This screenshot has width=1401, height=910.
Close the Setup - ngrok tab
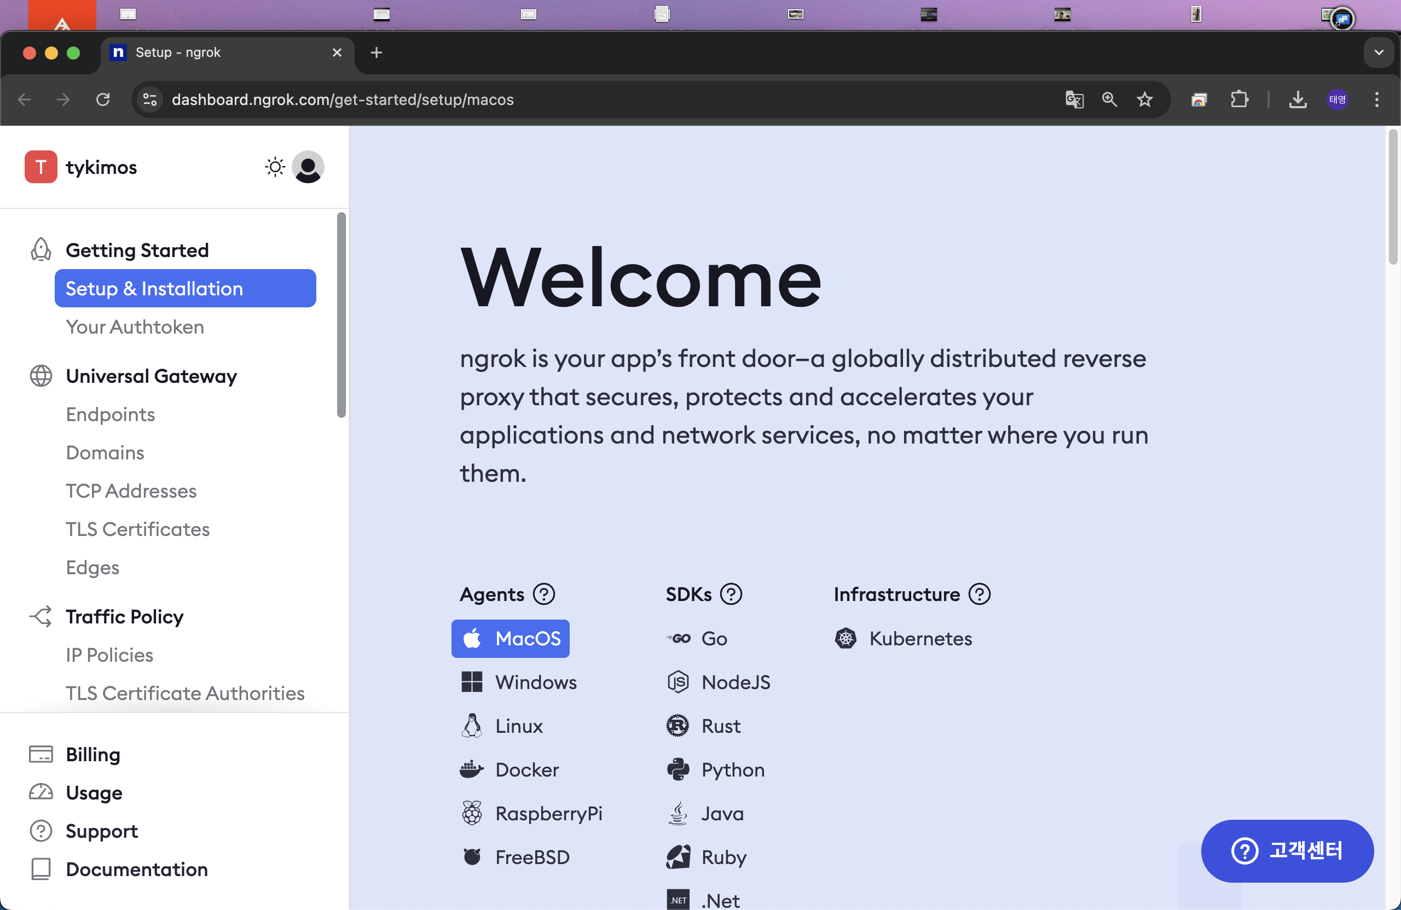[337, 52]
